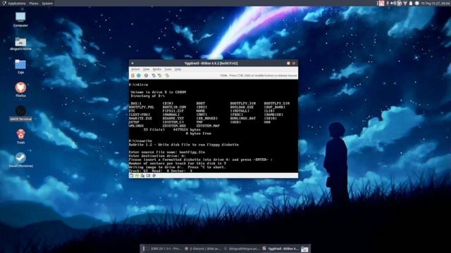Switch to the Discord taskbar window

[x=202, y=249]
